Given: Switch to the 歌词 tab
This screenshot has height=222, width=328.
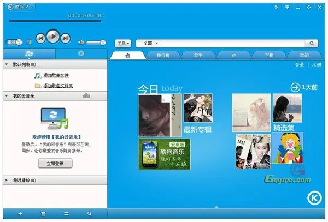Looking at the screenshot, I should pyautogui.click(x=304, y=56).
